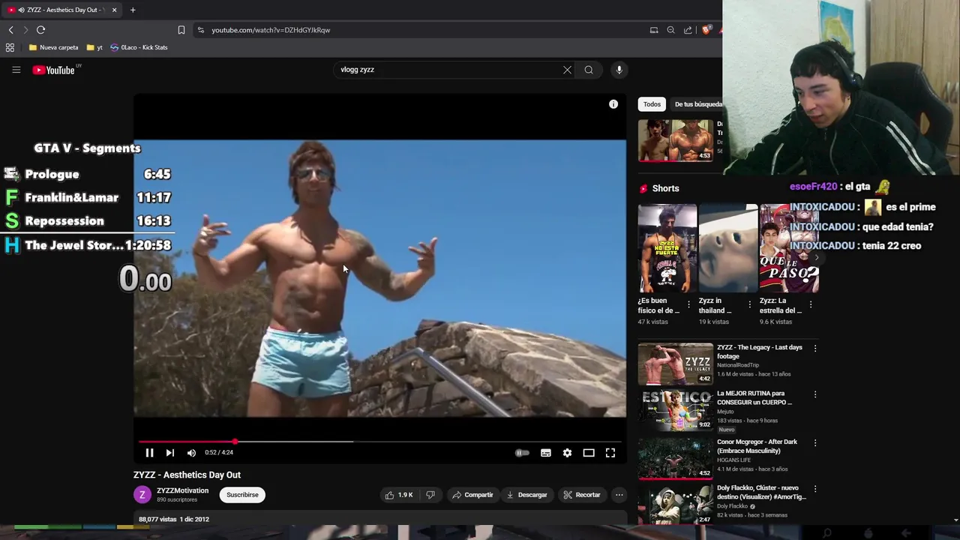Viewport: 960px width, 540px height.
Task: Open more actions menu below the video
Action: 619,495
